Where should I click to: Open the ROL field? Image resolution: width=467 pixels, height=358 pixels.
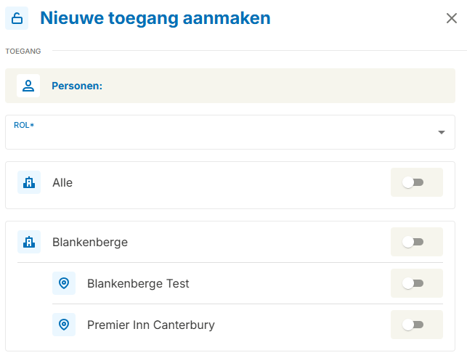pyautogui.click(x=218, y=132)
